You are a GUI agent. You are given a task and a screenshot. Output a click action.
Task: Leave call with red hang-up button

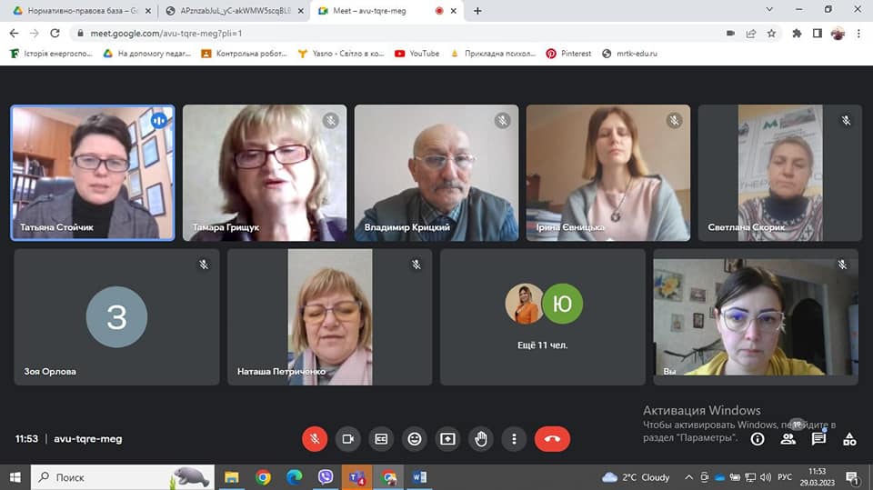tap(552, 439)
